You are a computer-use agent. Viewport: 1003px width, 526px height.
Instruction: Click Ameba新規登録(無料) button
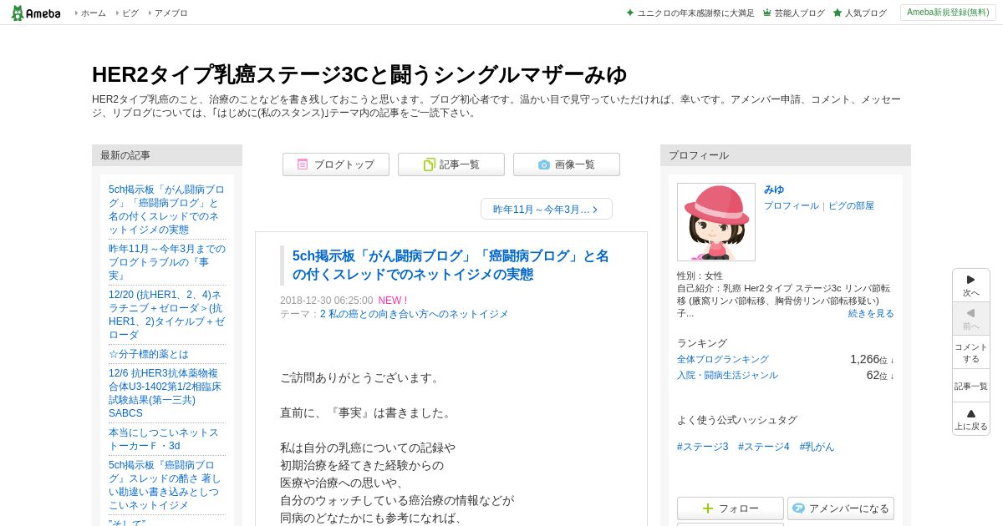click(x=948, y=13)
